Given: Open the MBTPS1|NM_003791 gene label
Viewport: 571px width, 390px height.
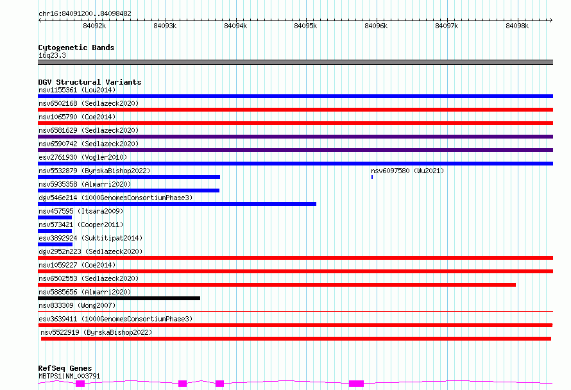Looking at the screenshot, I should [69, 376].
